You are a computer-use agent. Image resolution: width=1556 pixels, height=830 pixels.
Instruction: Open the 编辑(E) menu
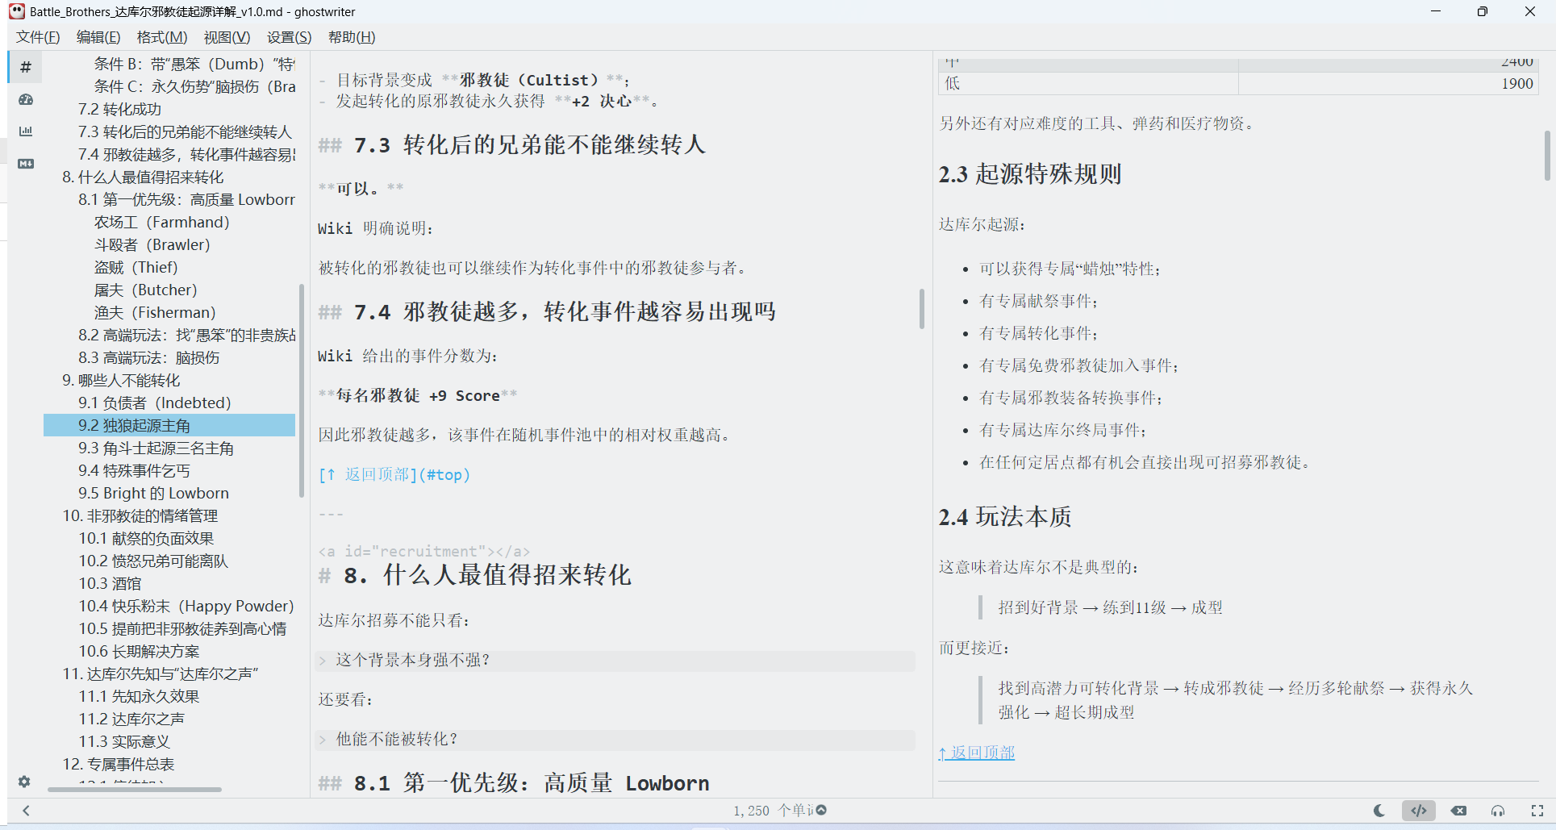click(98, 37)
